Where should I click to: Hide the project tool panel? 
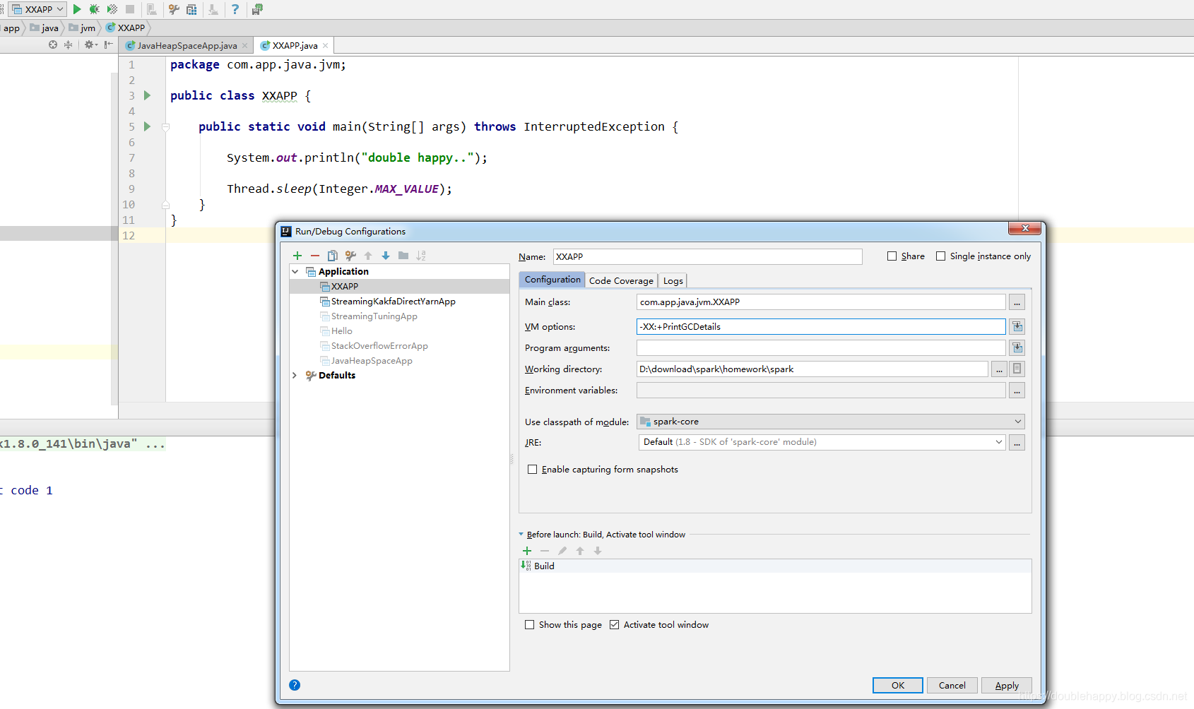coord(108,44)
